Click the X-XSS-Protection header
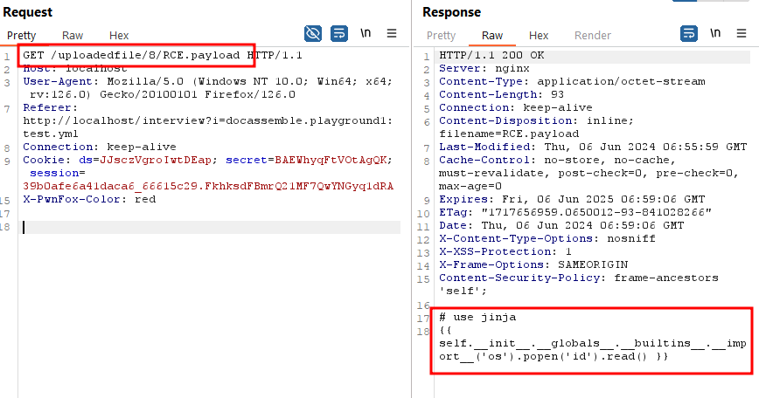The width and height of the screenshot is (759, 398). click(x=505, y=251)
